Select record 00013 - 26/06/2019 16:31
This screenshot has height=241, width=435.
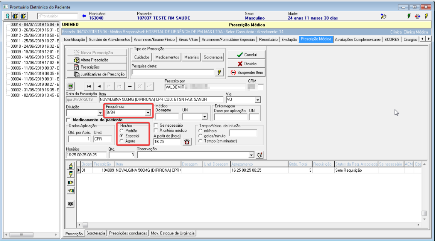tap(35, 30)
